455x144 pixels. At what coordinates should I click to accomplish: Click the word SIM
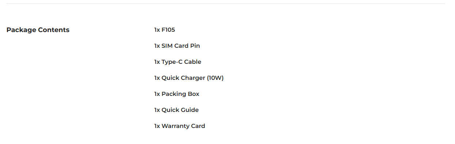coord(167,46)
